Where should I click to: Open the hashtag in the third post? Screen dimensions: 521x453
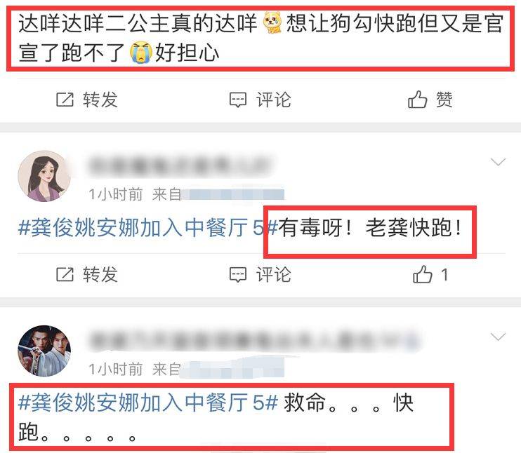pos(148,403)
